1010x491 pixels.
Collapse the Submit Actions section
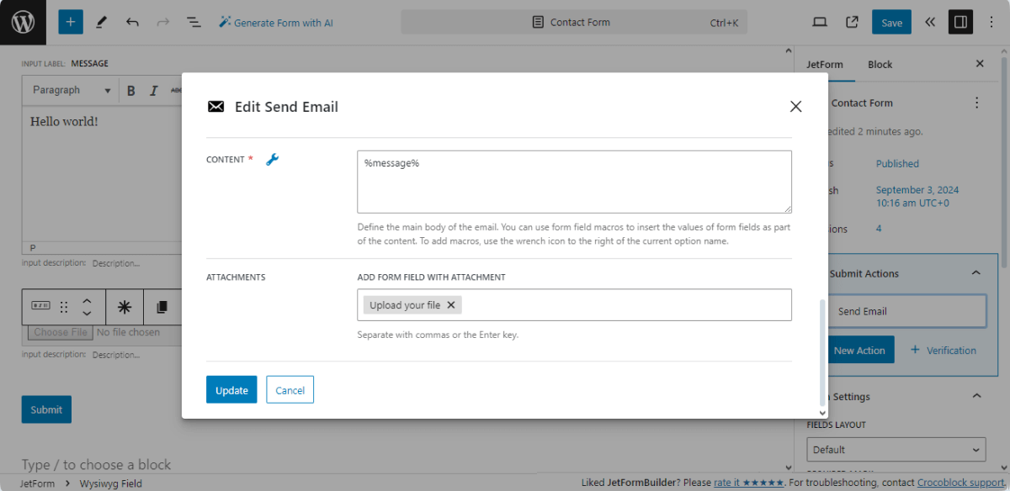click(x=975, y=272)
